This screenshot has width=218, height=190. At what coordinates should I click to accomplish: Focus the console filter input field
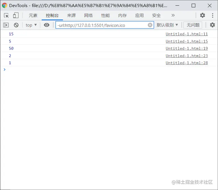pyautogui.click(x=105, y=25)
